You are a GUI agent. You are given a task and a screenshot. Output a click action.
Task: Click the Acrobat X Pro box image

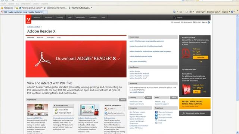pyautogui.click(x=186, y=89)
